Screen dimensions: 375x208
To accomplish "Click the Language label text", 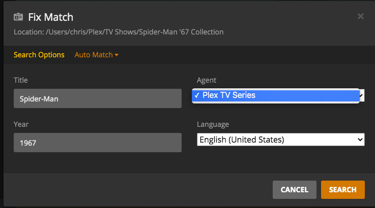I will pos(213,124).
